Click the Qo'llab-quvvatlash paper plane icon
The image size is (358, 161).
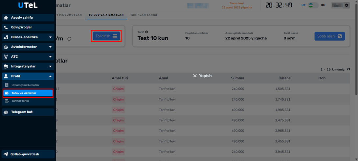click(x=6, y=154)
